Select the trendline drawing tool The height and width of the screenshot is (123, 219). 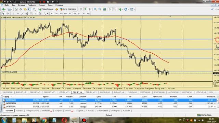(x=22, y=14)
